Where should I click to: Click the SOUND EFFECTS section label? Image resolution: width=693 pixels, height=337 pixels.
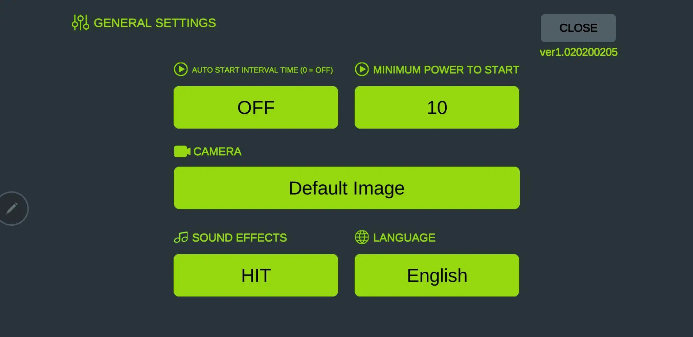tap(239, 238)
